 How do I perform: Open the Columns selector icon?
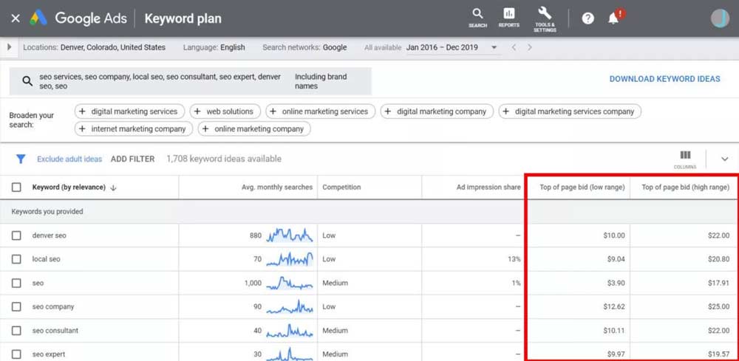685,158
